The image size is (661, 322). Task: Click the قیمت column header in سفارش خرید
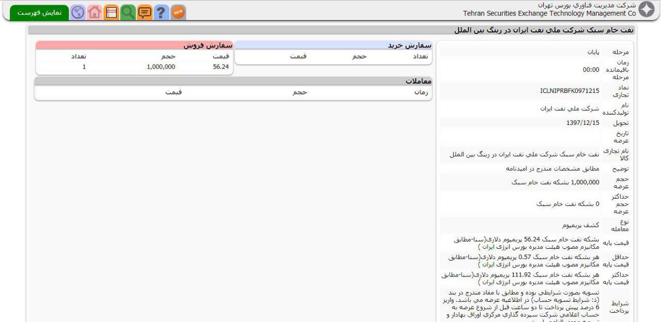pos(298,56)
